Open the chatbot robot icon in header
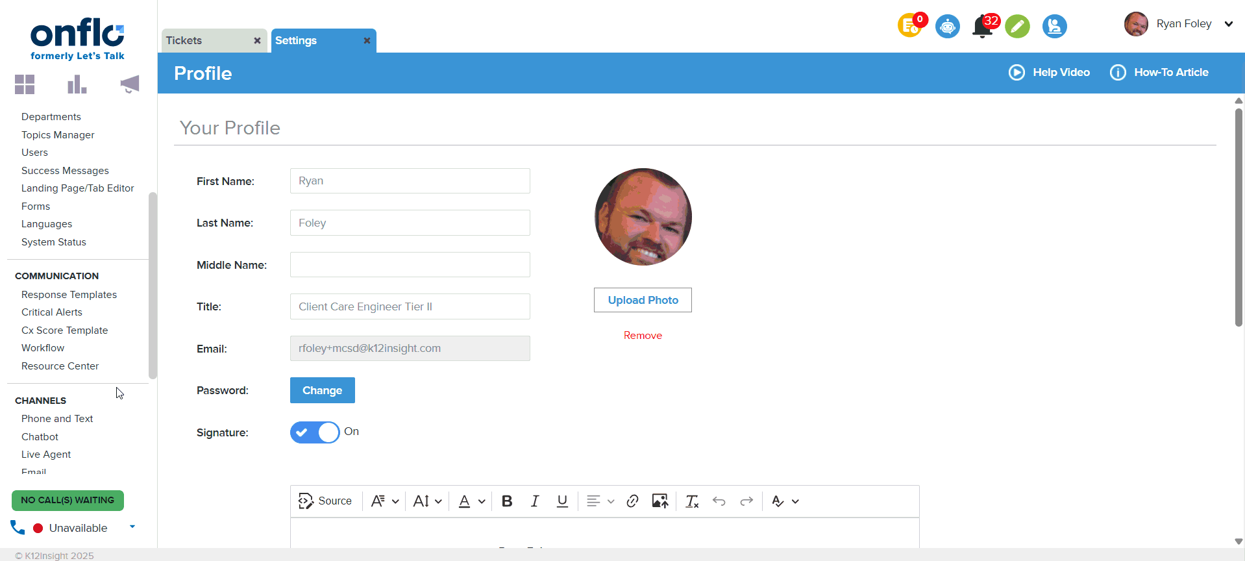Image resolution: width=1245 pixels, height=561 pixels. pos(947,27)
